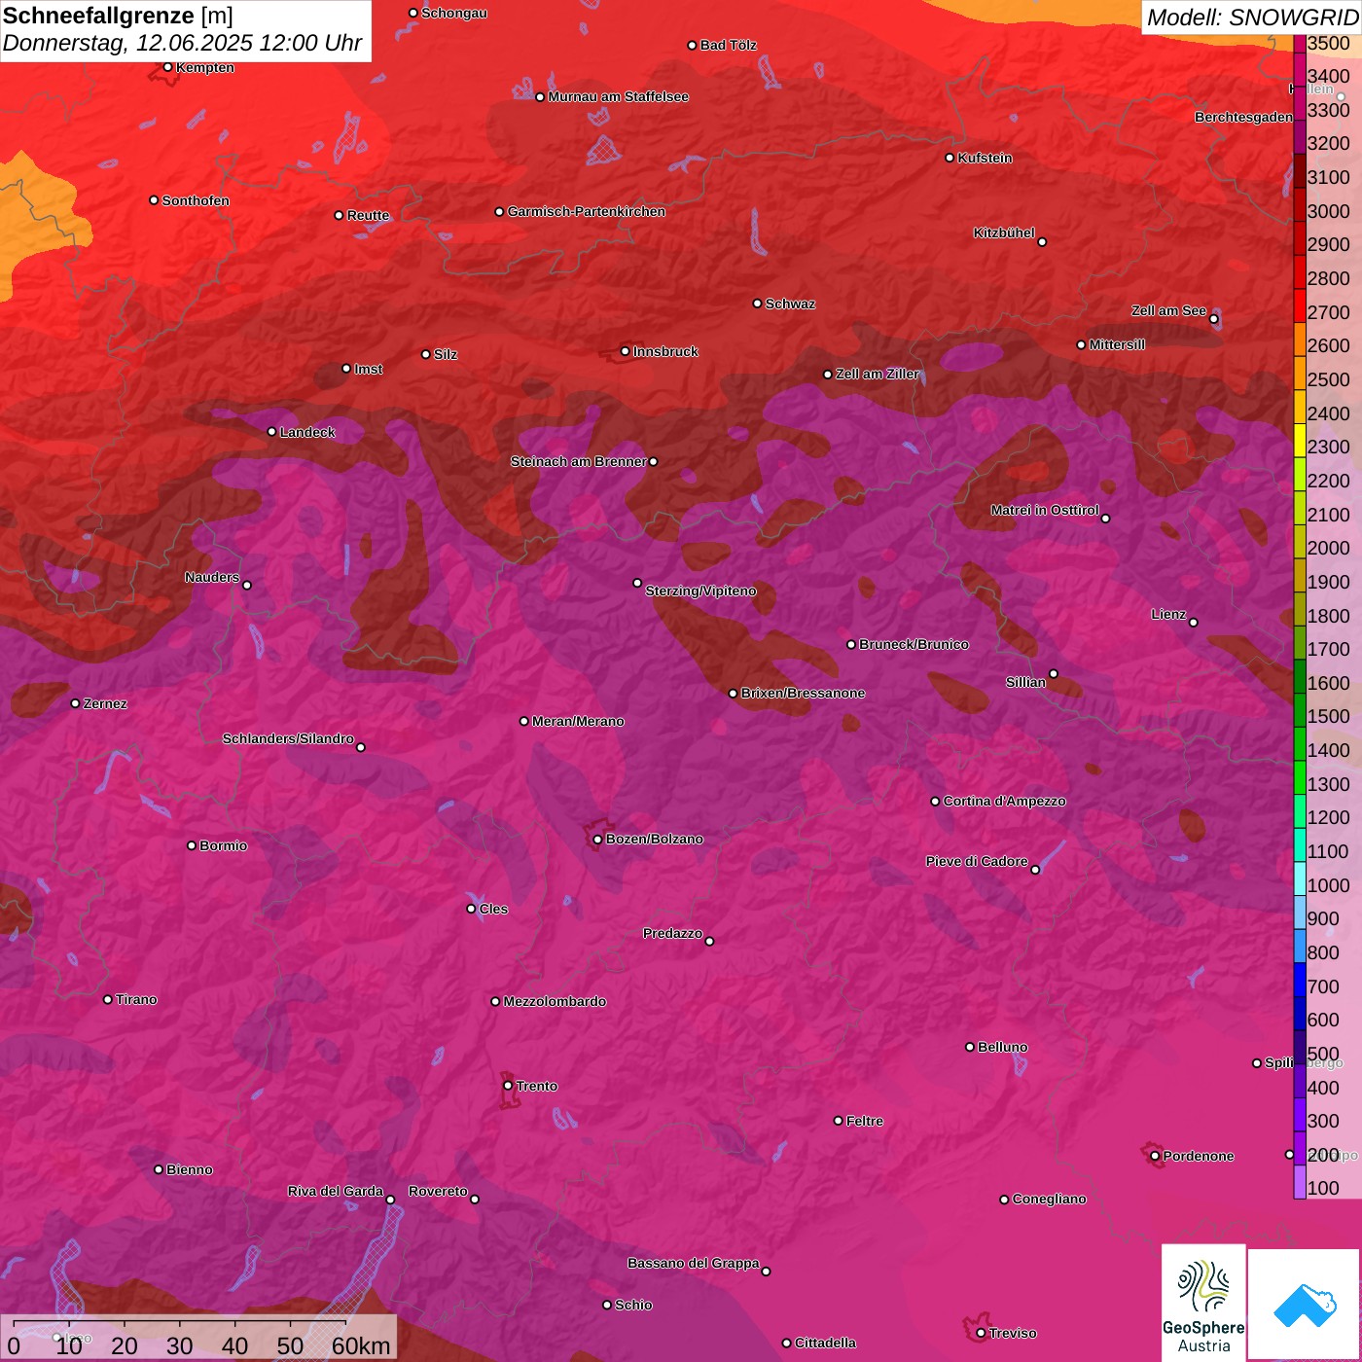Viewport: 1362px width, 1362px height.
Task: Click the 60km mark on the scale bar
Action: click(x=360, y=1346)
